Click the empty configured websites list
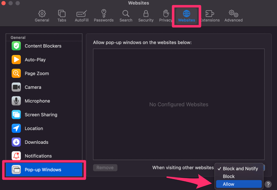Image resolution: width=277 pixels, height=190 pixels. coord(179,104)
